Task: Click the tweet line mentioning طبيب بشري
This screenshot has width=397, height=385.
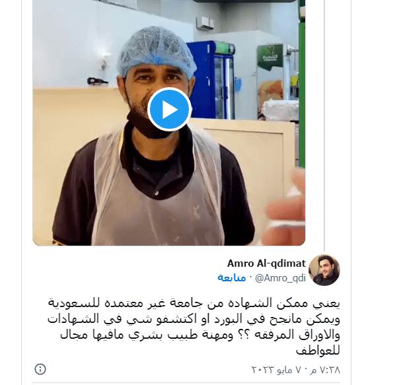Action: (x=200, y=335)
